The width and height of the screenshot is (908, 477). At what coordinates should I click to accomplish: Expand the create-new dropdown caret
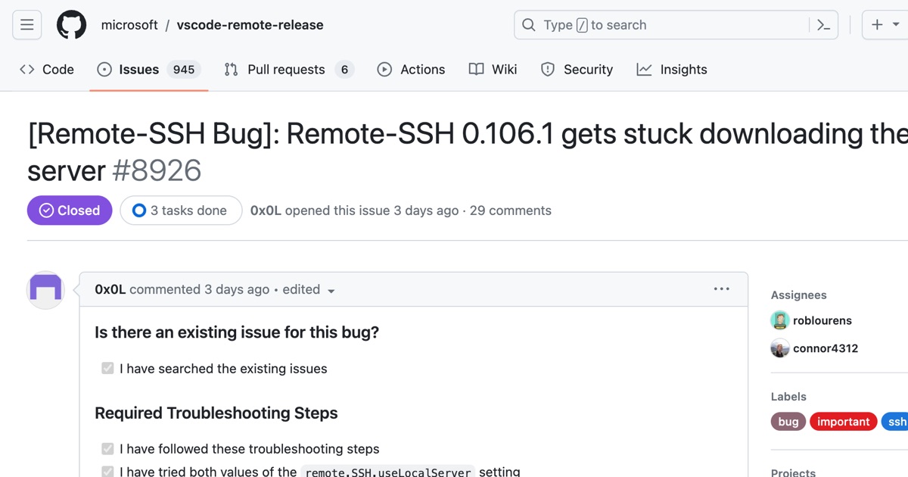(896, 25)
